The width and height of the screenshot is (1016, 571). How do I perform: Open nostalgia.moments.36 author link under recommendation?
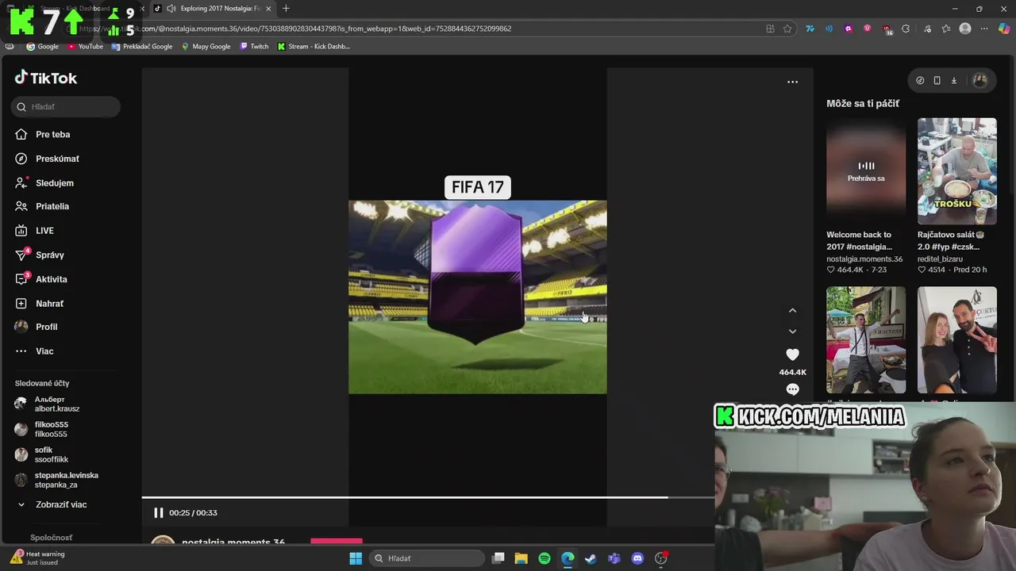click(864, 259)
